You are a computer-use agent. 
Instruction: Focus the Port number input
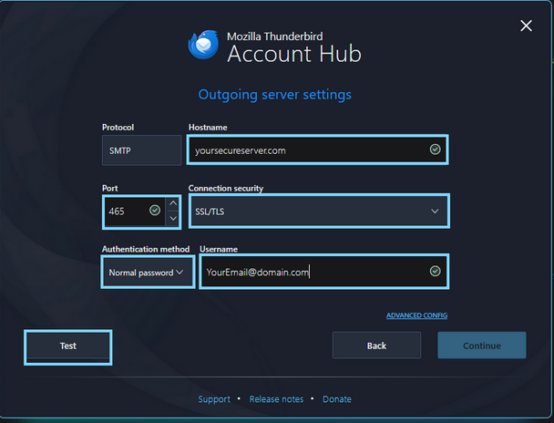pos(126,211)
